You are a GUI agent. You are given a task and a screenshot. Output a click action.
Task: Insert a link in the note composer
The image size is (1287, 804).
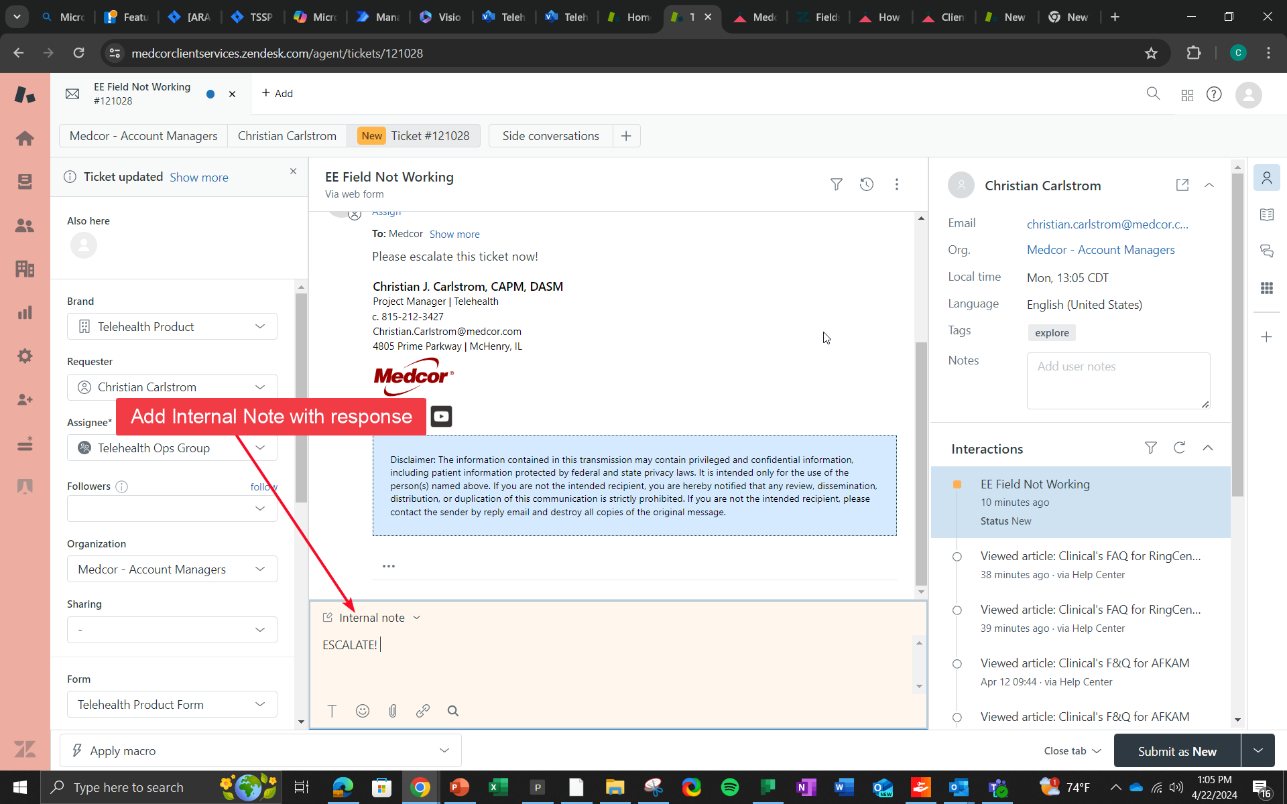423,711
